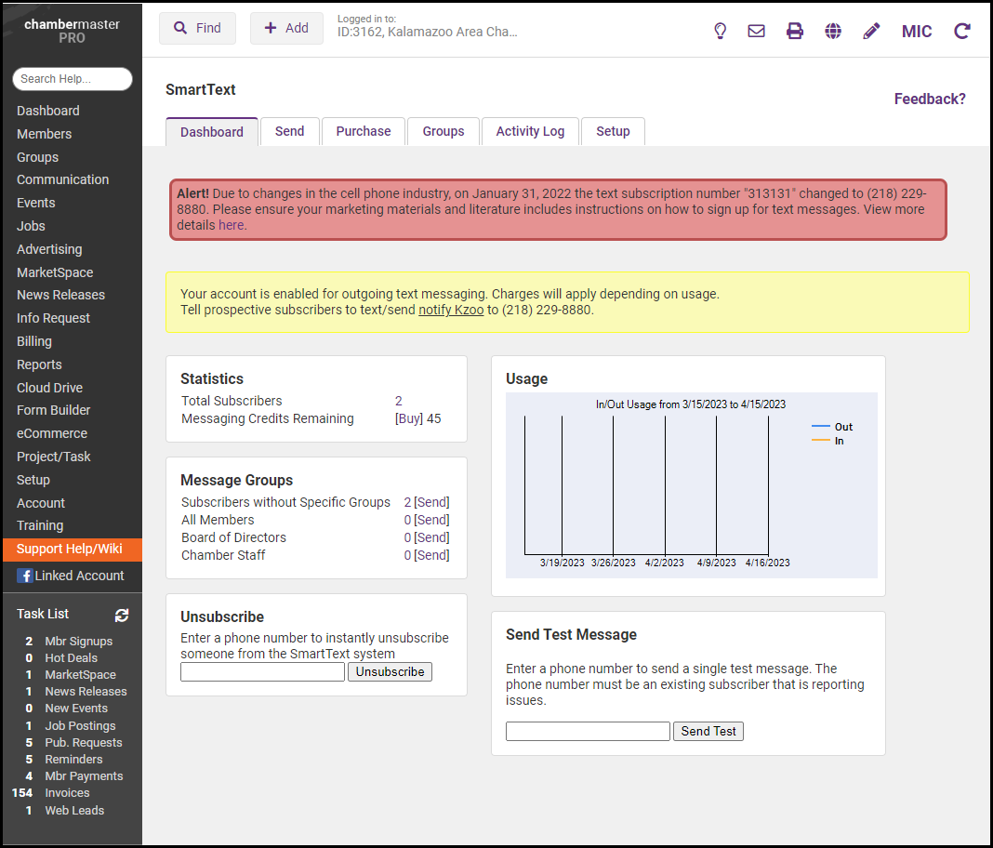
Task: Click the Unsubscribe button
Action: click(391, 672)
